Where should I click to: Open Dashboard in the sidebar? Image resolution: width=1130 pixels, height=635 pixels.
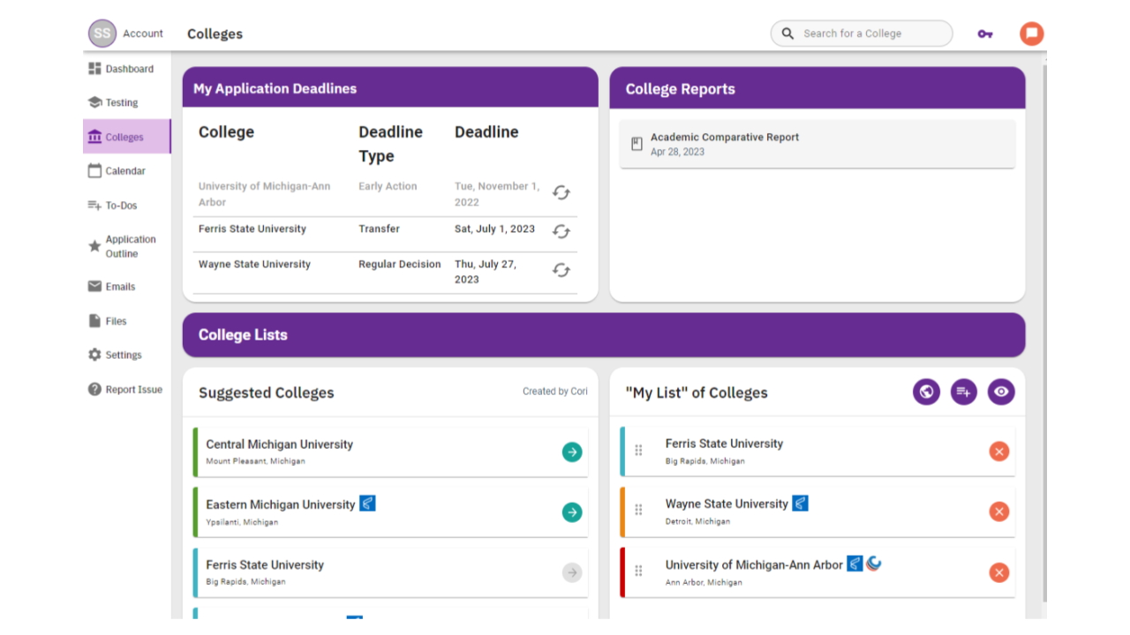(x=127, y=69)
